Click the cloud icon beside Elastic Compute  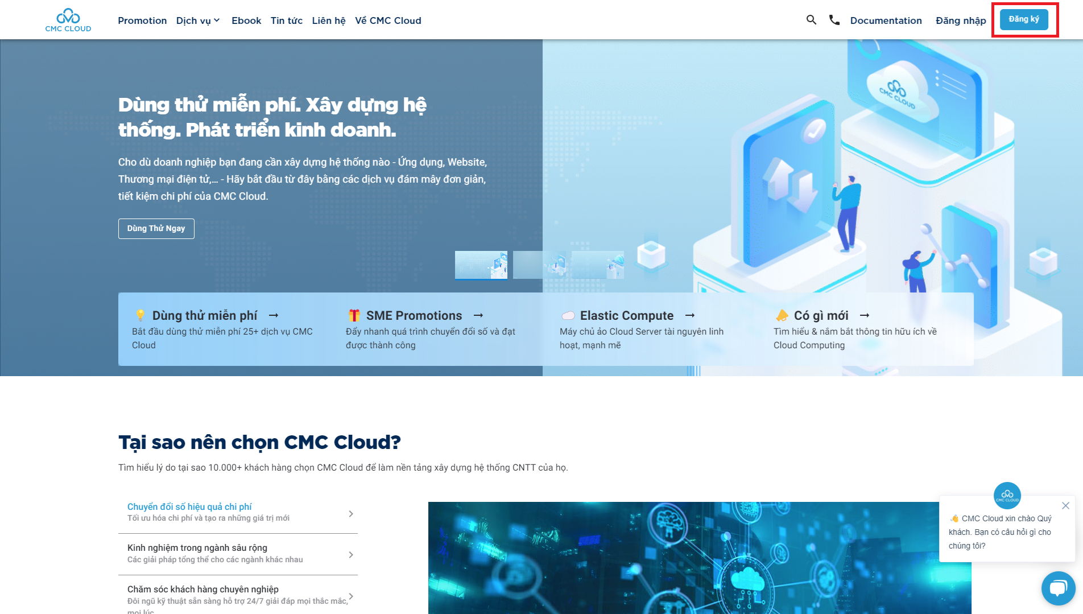pyautogui.click(x=568, y=316)
